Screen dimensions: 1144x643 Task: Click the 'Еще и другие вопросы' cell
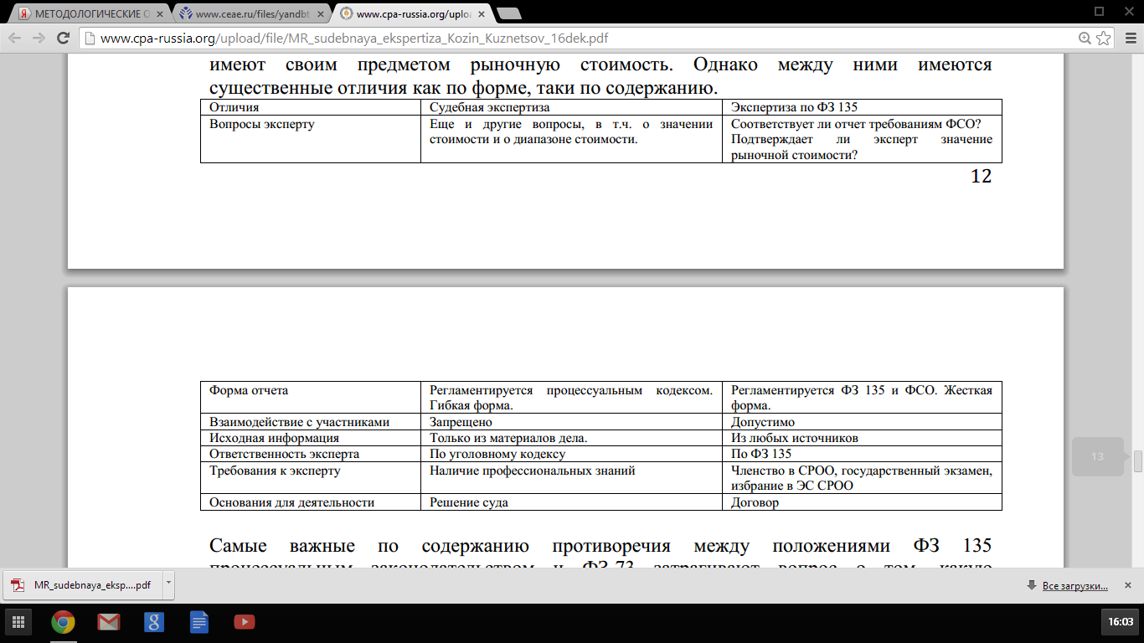click(x=571, y=139)
